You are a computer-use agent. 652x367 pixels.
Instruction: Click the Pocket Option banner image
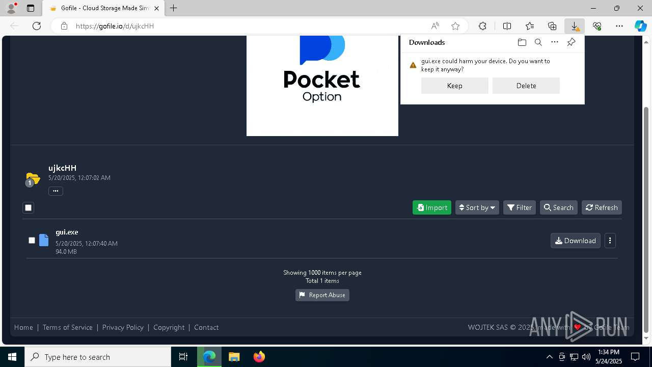point(322,86)
